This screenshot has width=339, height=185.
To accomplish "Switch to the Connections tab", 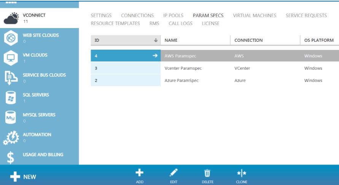I will (137, 16).
